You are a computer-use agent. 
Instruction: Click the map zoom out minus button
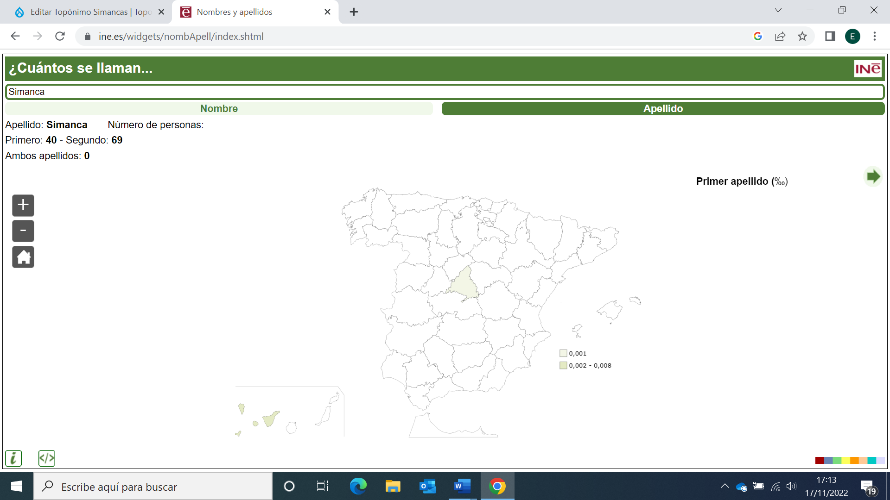point(23,231)
